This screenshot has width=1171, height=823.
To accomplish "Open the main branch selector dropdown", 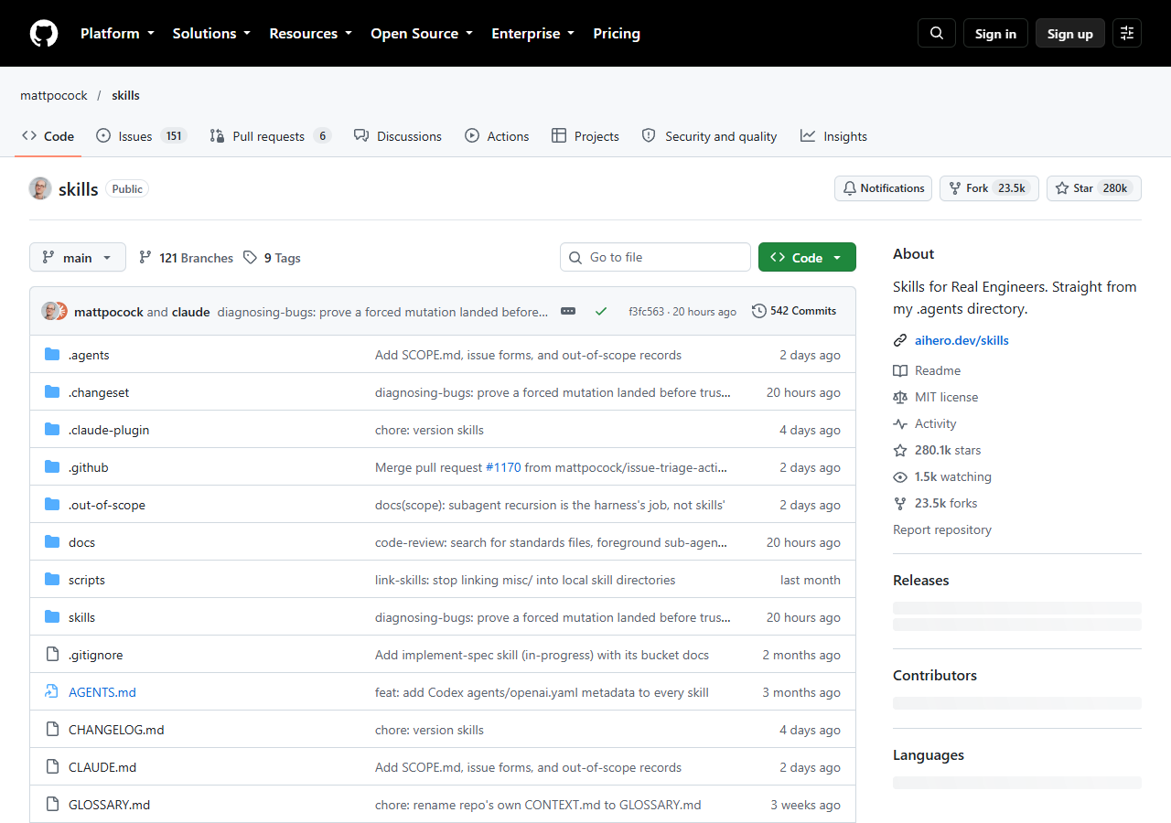I will 78,258.
